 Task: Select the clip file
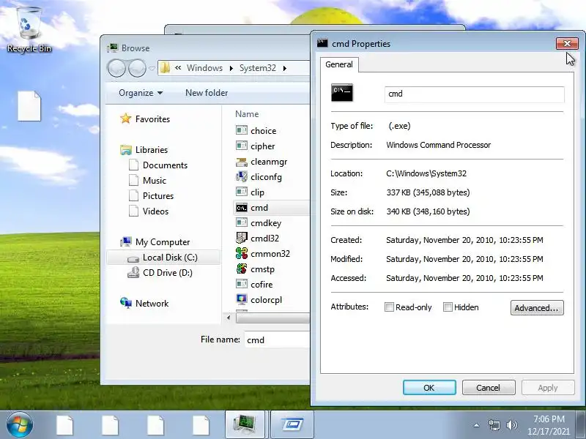pyautogui.click(x=258, y=192)
